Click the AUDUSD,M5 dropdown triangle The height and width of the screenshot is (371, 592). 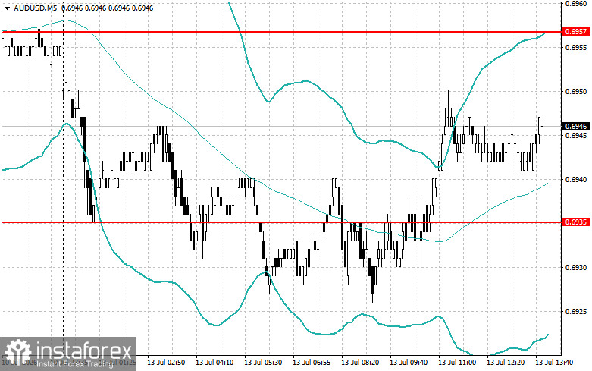coord(7,8)
